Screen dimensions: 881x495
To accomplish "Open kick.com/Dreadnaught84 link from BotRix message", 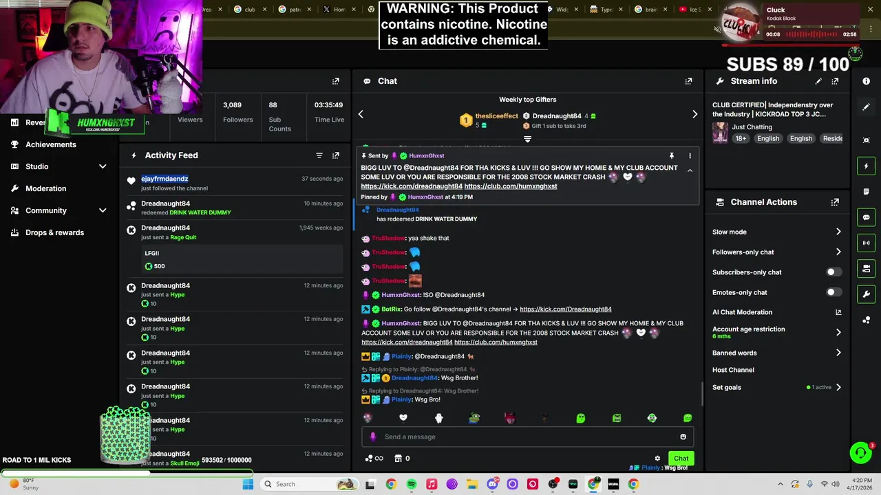I will [565, 309].
